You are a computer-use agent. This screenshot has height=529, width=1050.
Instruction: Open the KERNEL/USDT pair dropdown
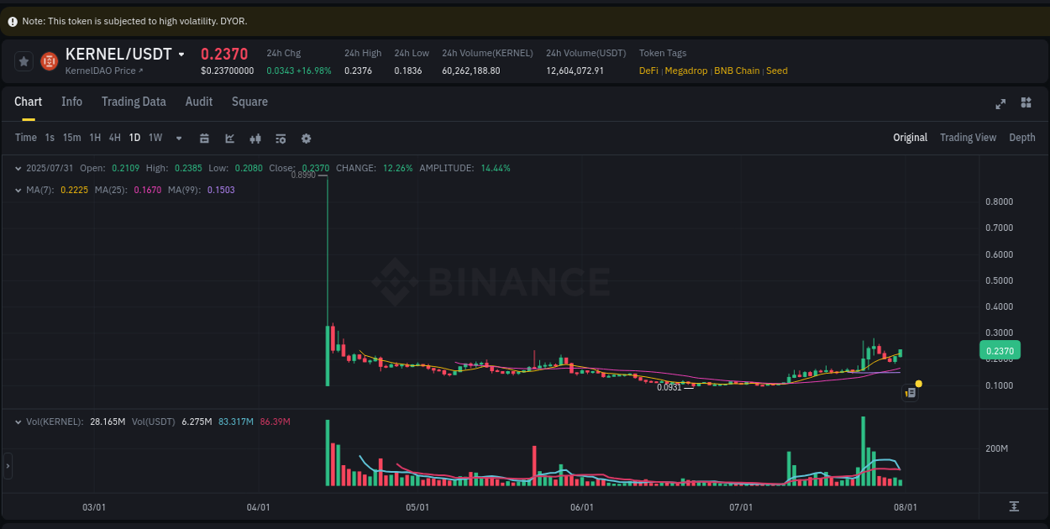coord(181,54)
